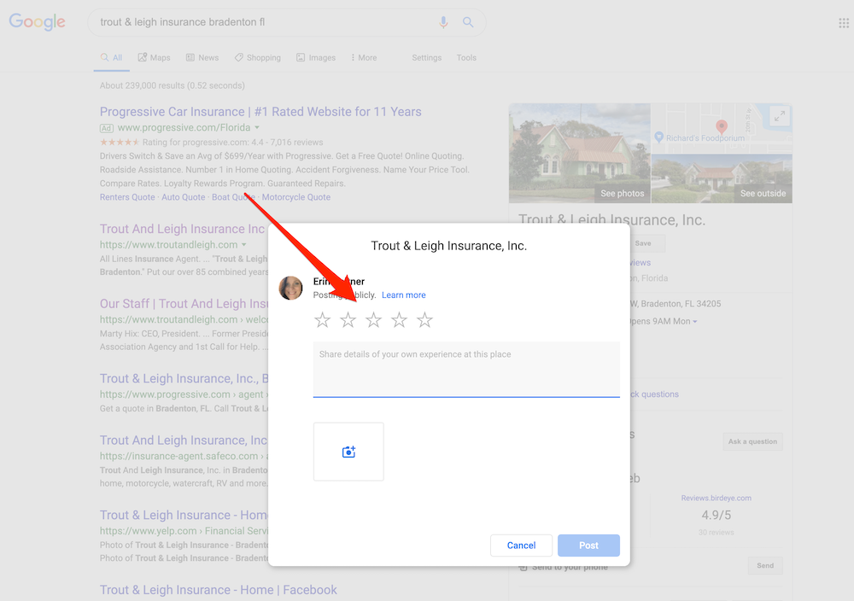
Task: Click the Google logo
Action: 37,22
